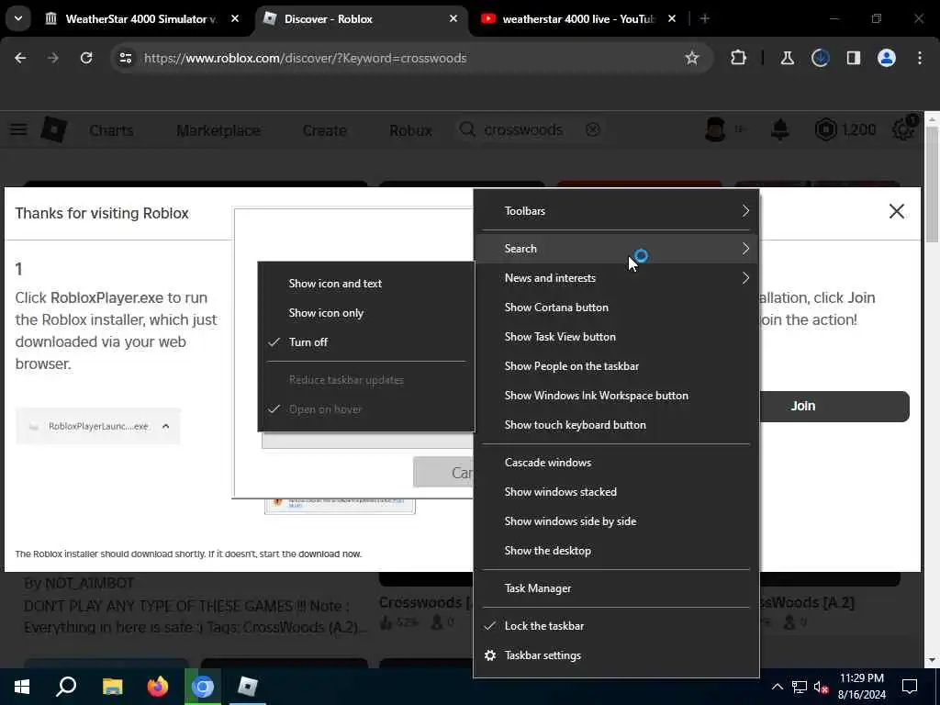Open the Roblox avatar profile picture
This screenshot has height=705, width=940.
716,129
